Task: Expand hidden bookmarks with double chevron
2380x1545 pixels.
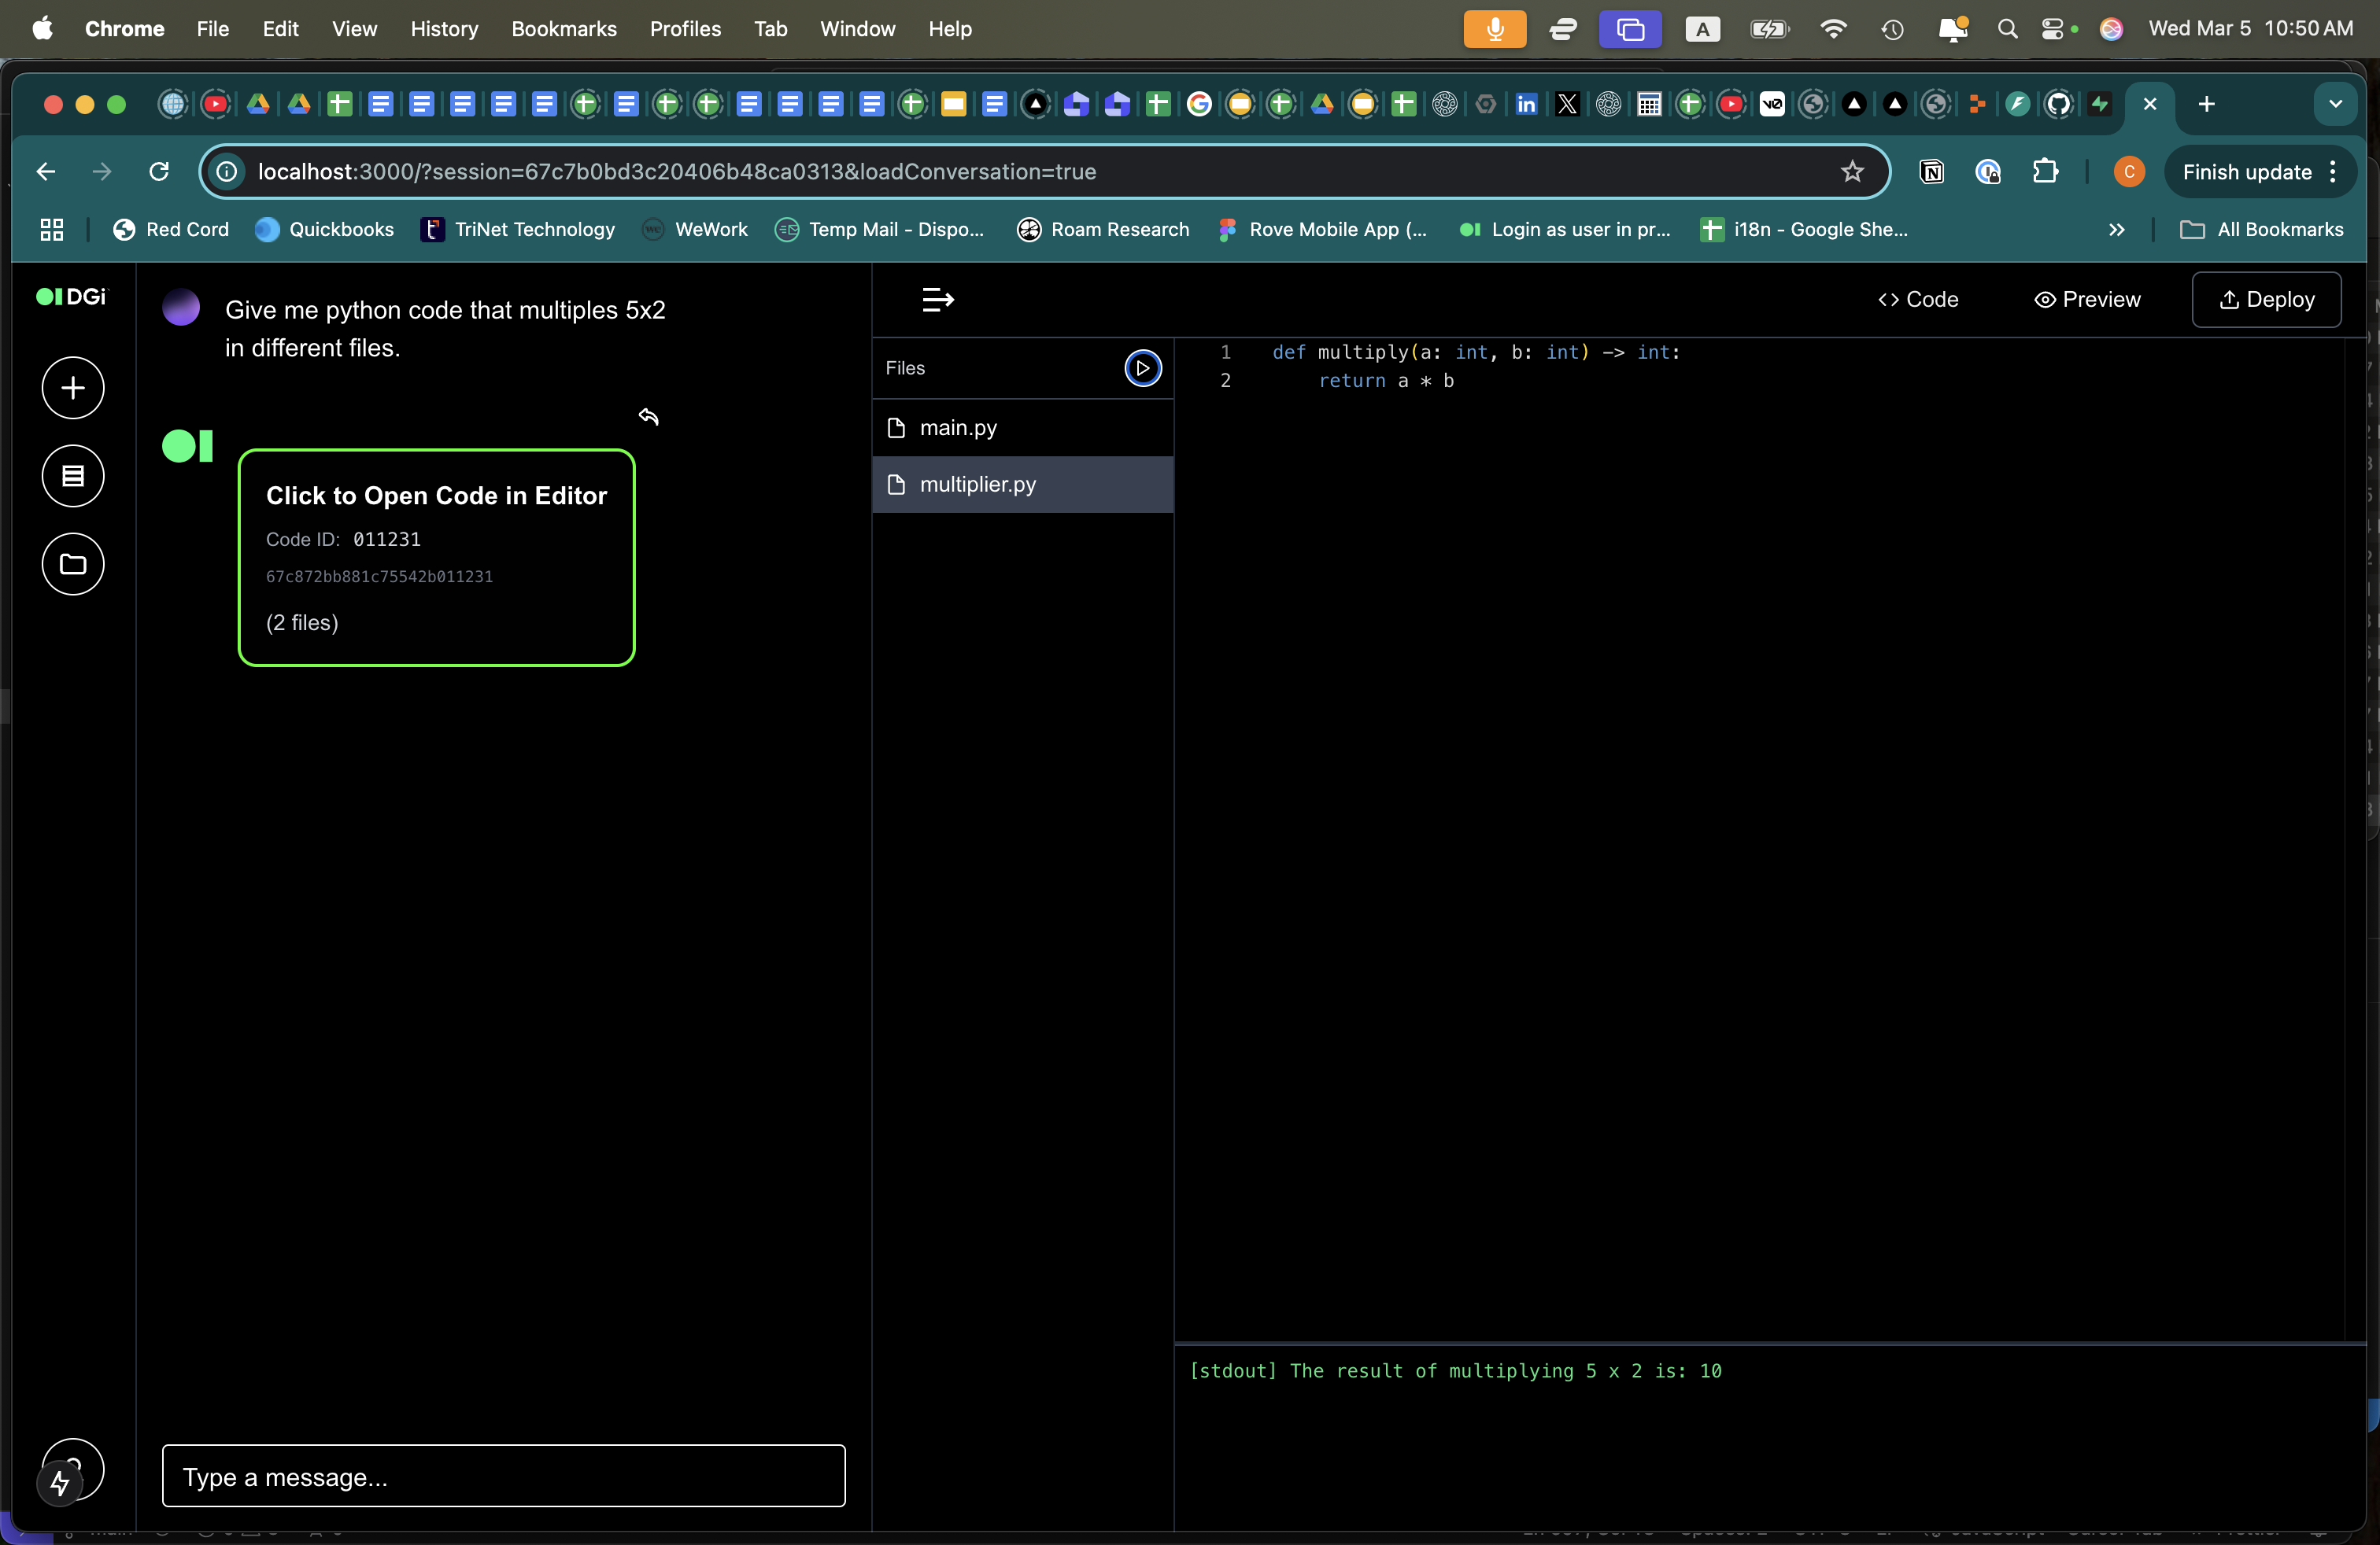Action: pyautogui.click(x=2116, y=230)
